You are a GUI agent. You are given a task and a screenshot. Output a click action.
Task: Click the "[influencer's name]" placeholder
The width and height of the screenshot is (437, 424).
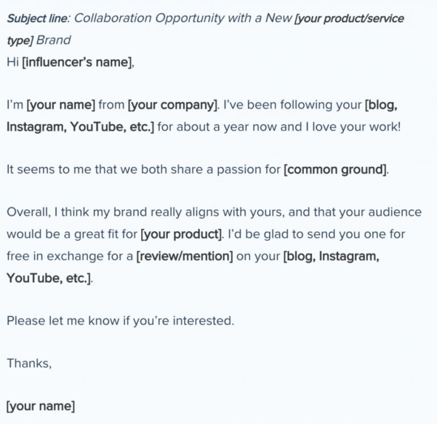pyautogui.click(x=76, y=62)
